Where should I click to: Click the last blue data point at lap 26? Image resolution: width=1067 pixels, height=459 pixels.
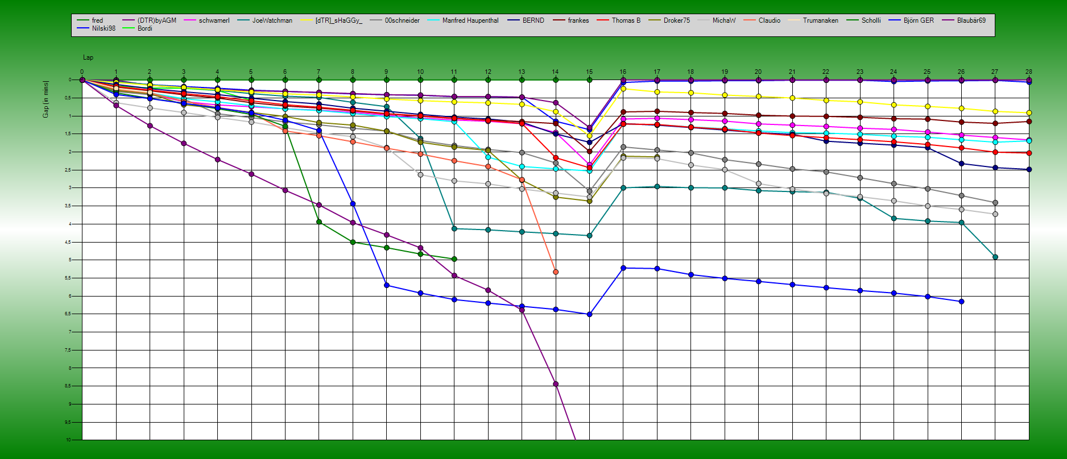pyautogui.click(x=962, y=302)
